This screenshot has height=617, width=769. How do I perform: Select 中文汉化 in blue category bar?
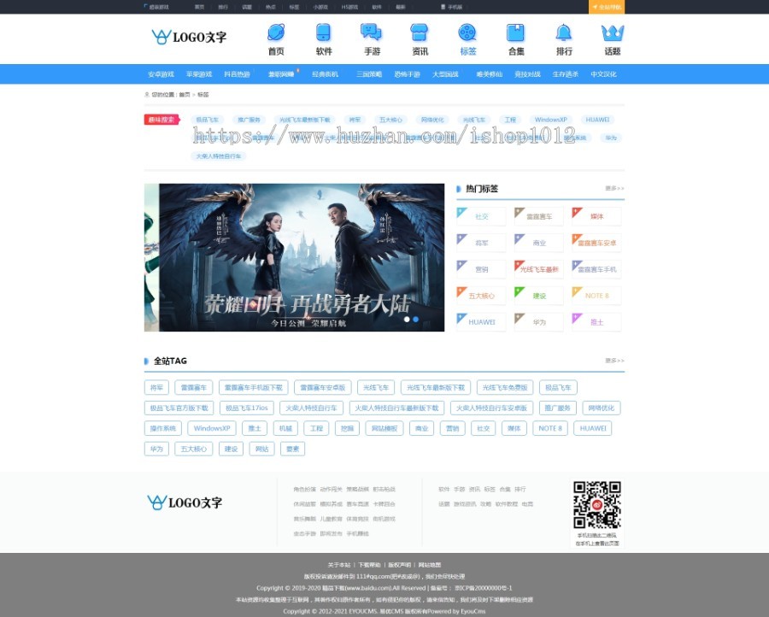[x=603, y=74]
